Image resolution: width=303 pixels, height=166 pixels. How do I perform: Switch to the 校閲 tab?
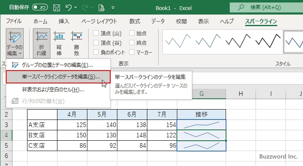tap(181, 21)
